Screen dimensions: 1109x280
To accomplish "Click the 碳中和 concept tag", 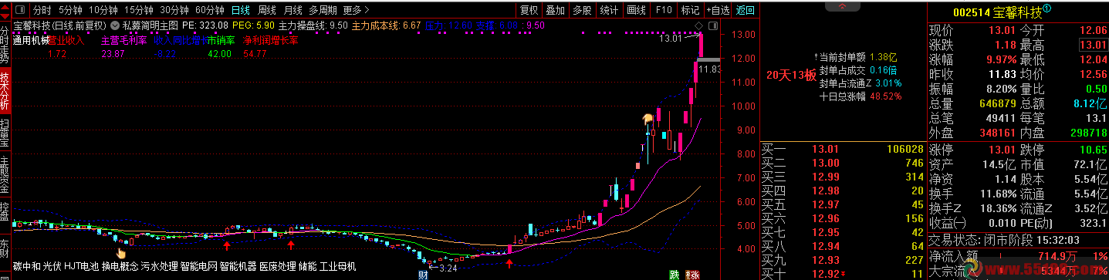I will (x=25, y=266).
